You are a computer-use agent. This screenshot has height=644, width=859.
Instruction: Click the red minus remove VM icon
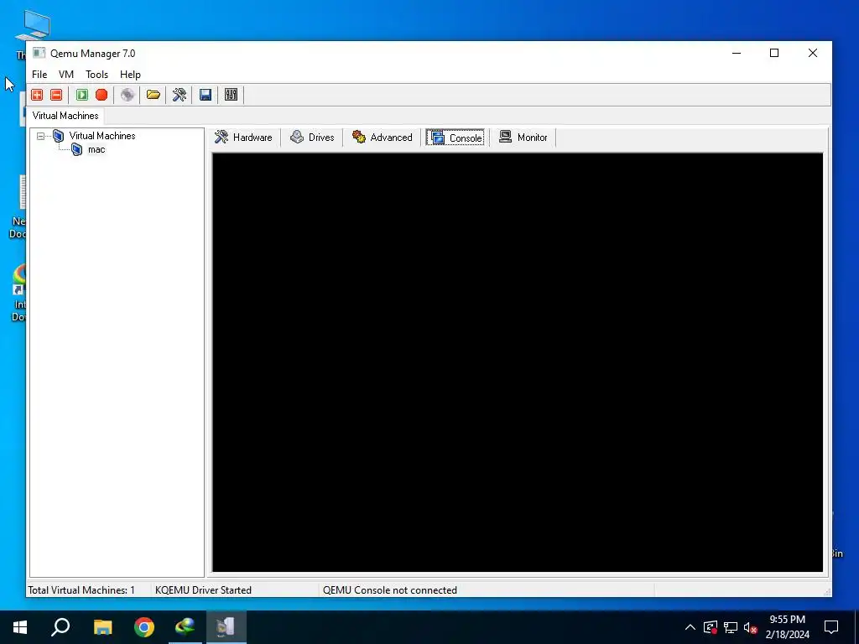pos(56,95)
